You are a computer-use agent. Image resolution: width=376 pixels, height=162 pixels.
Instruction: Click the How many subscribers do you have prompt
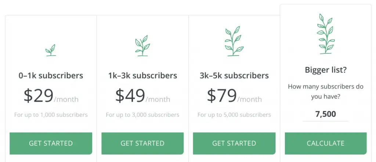[x=326, y=92]
